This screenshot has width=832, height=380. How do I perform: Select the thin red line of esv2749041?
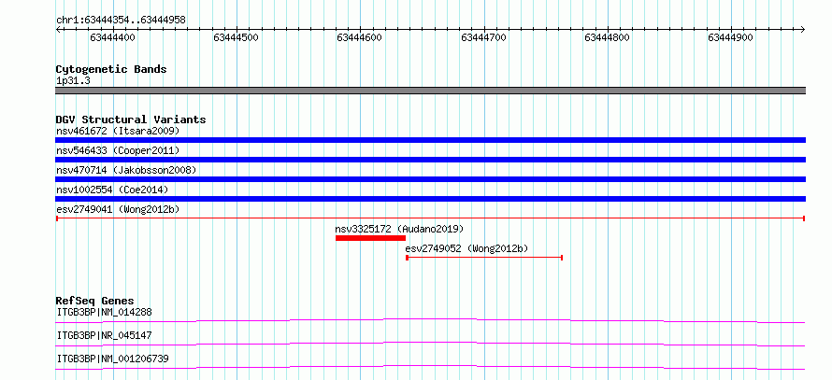point(430,218)
